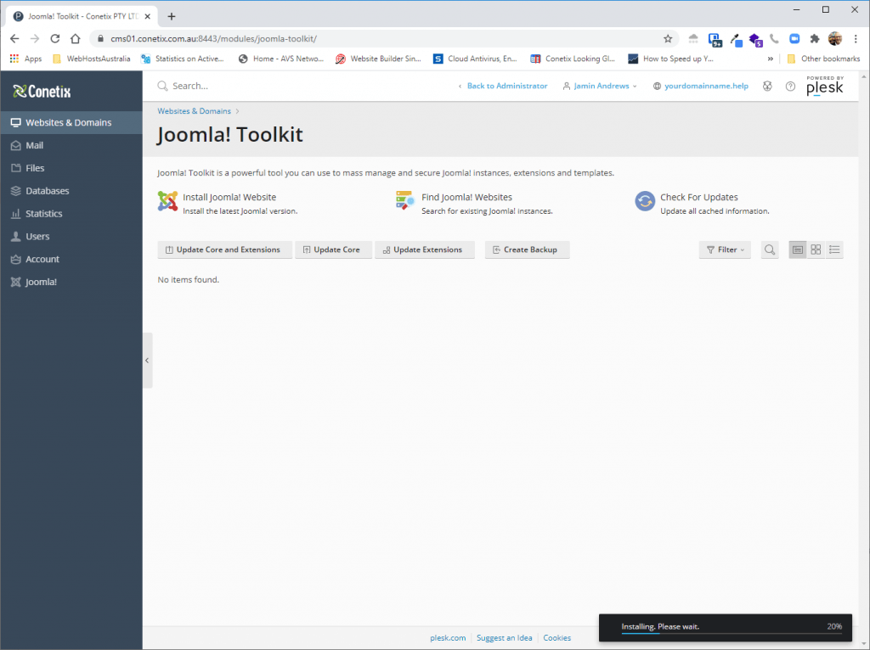Open the Jamin Andrews account menu

point(600,87)
